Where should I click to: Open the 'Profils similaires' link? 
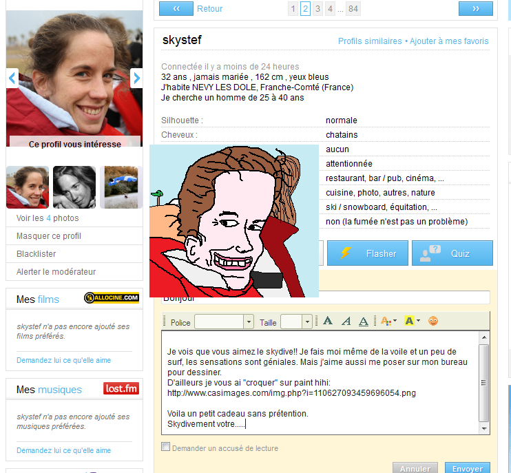(x=370, y=41)
